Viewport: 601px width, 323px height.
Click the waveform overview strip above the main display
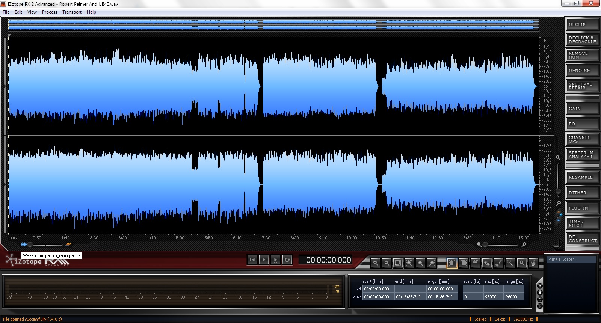[273, 24]
